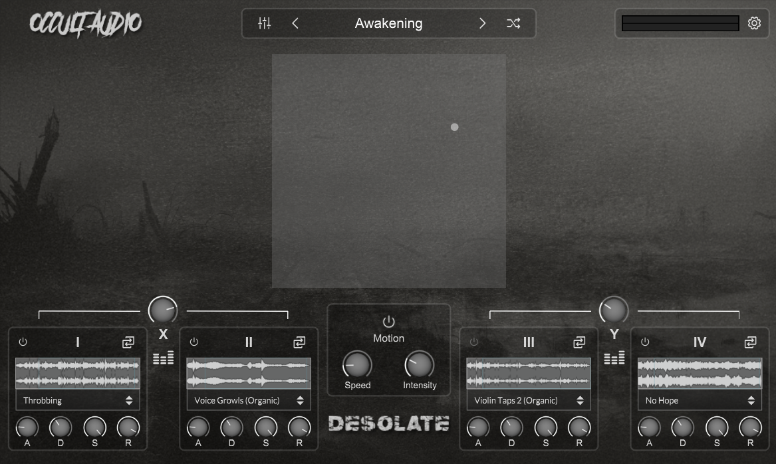Click layer II Decay knob
Screen dimensions: 776x464
click(231, 427)
